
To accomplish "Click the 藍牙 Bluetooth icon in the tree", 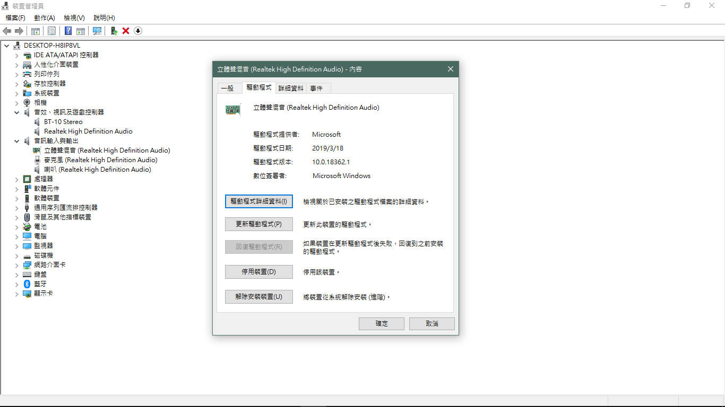I will pyautogui.click(x=27, y=284).
